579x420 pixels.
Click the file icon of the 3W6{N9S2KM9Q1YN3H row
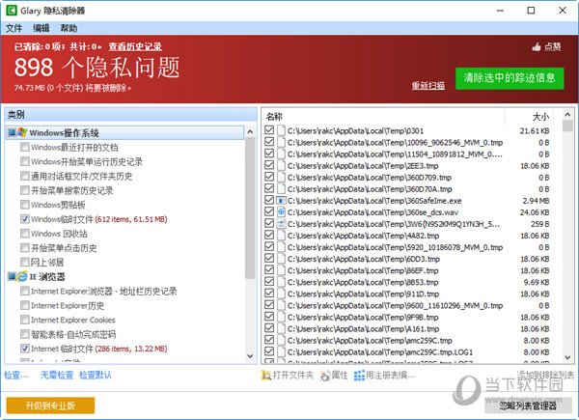tap(282, 224)
